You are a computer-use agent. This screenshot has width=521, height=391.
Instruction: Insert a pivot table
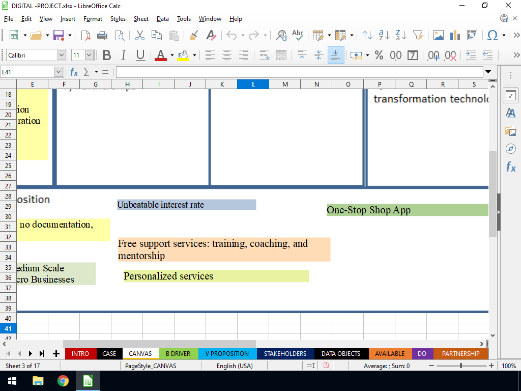pyautogui.click(x=472, y=35)
